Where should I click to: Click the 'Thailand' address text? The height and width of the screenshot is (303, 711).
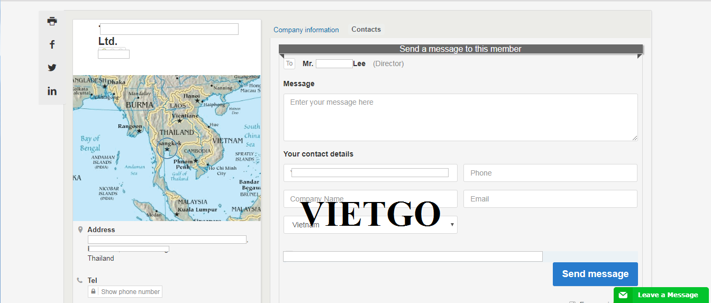coord(101,259)
